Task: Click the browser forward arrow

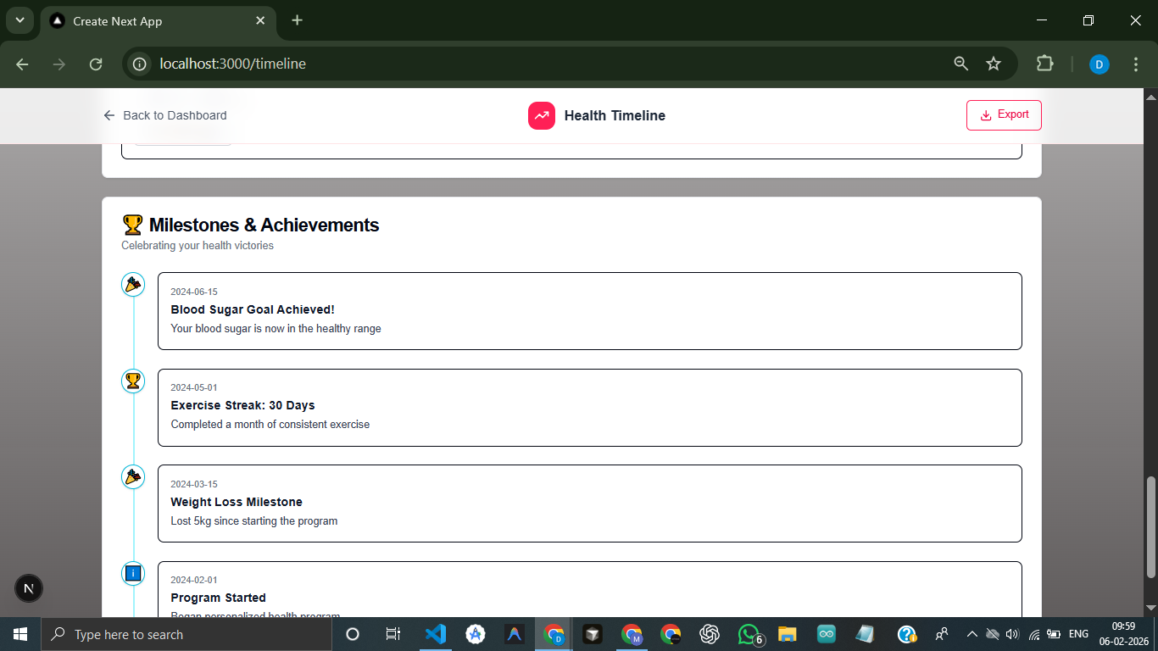Action: coord(59,64)
